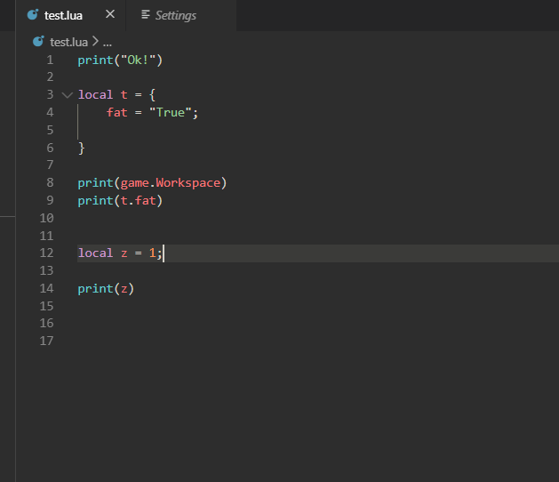
Task: Click the breadcrumb chevron separator after test.lua
Action: 95,42
